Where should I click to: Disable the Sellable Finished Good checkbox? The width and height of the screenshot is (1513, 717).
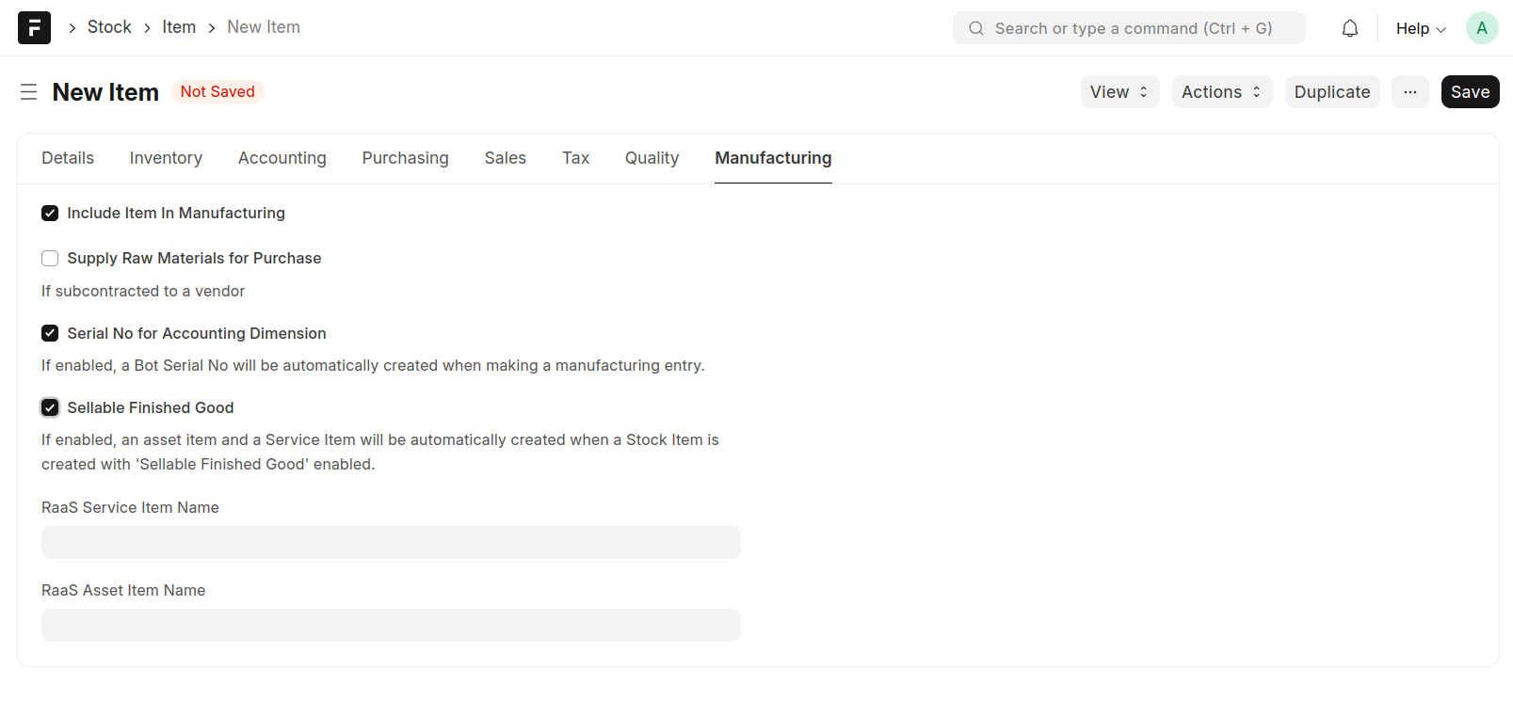tap(50, 408)
